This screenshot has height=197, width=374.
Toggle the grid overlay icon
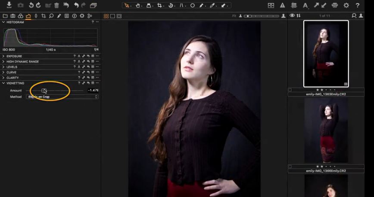[x=294, y=6]
